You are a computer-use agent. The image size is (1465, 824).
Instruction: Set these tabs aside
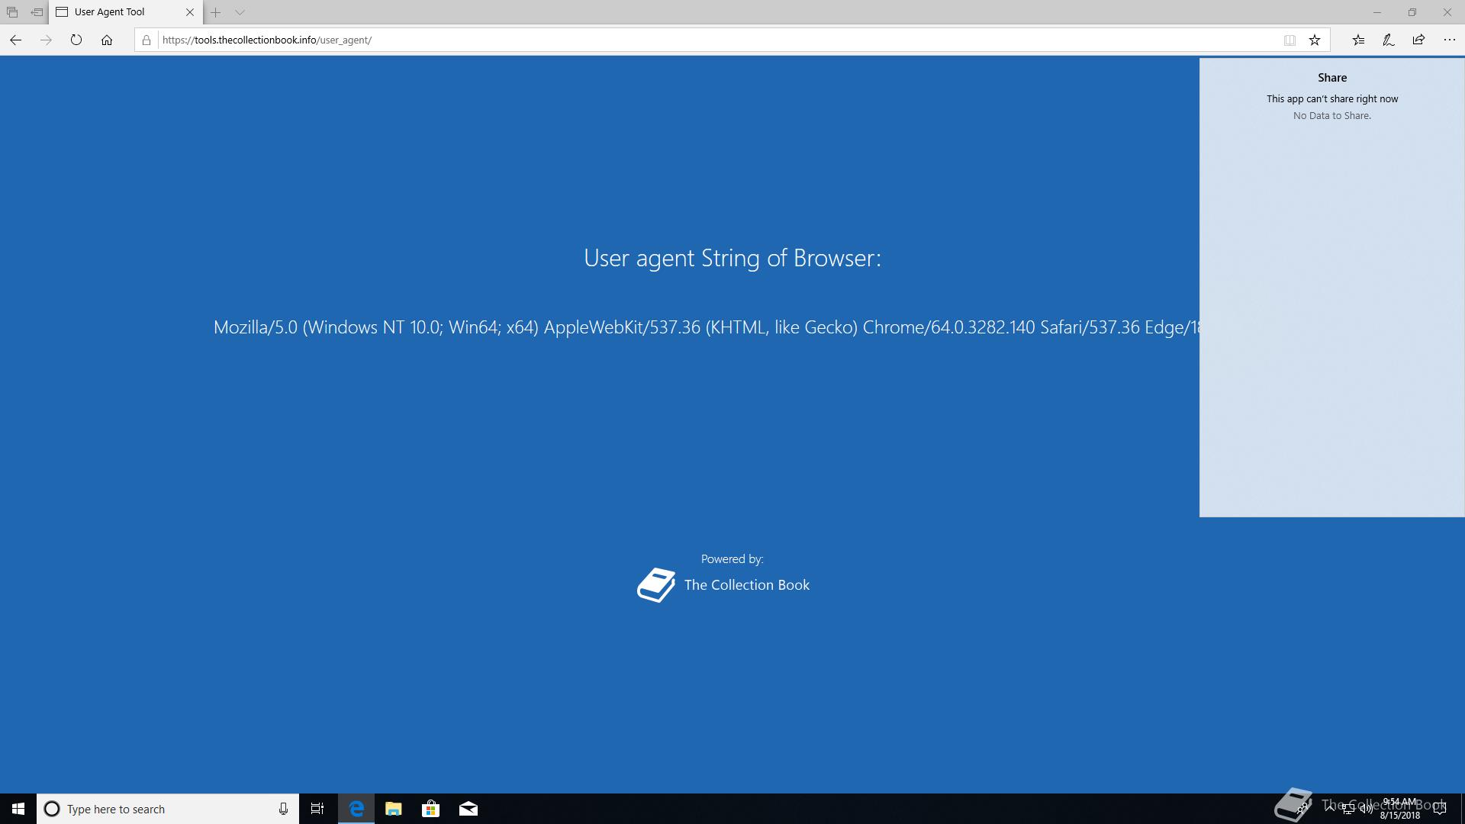tap(37, 12)
